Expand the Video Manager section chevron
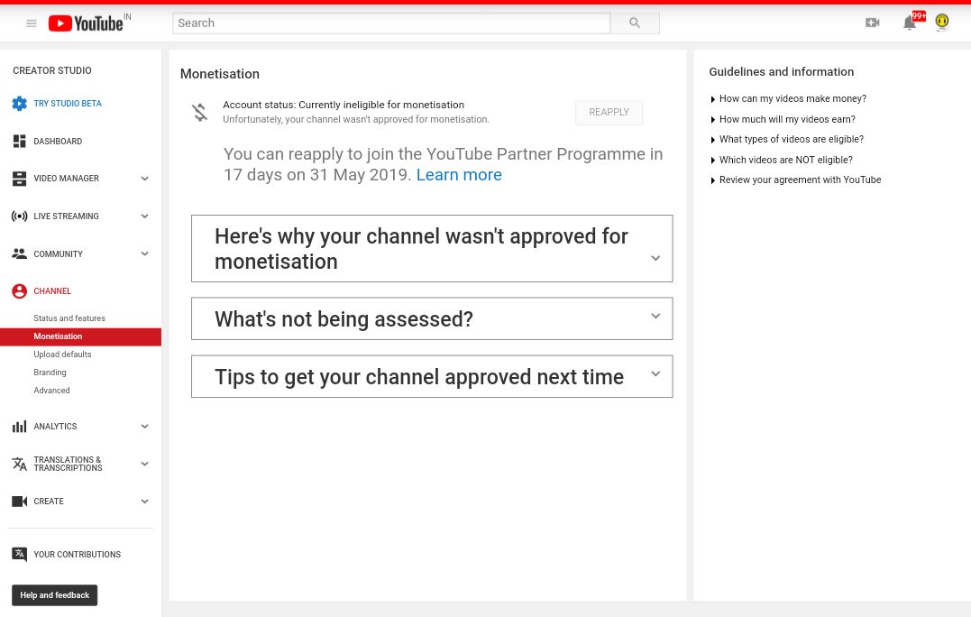 (144, 179)
